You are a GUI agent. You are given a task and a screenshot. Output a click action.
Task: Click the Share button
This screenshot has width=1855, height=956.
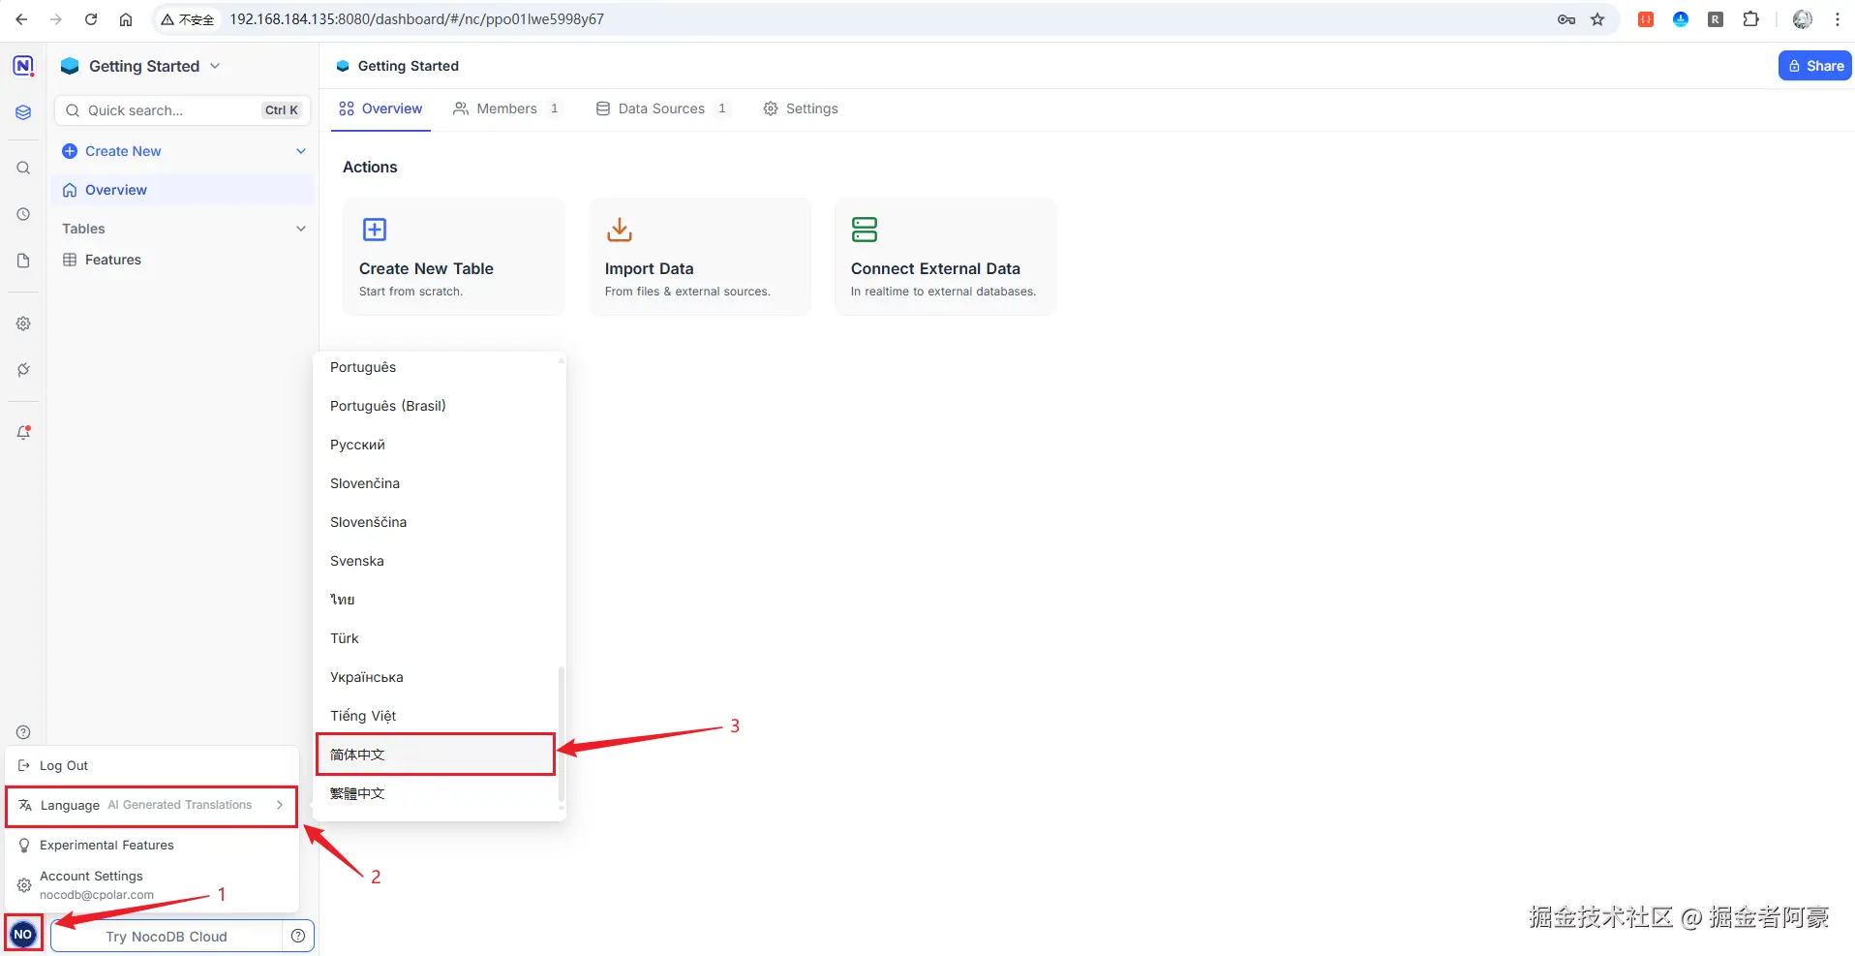tap(1815, 66)
